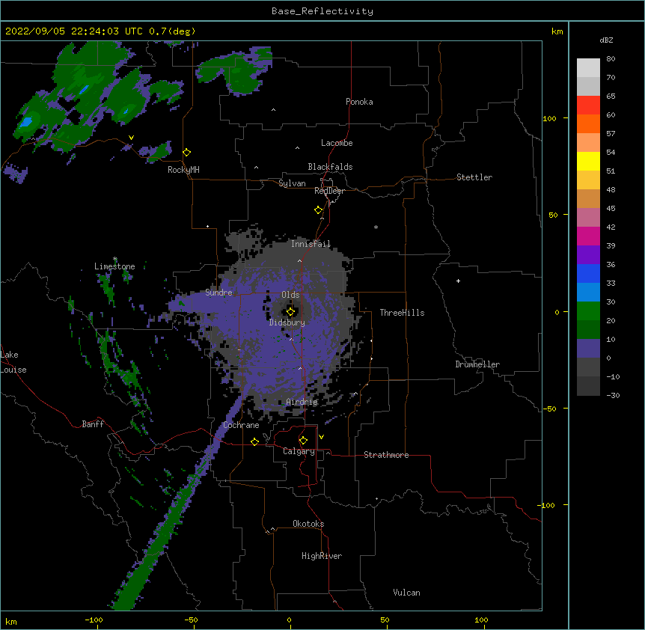Pick the magenta 39-42 dBZ legend swatch

tap(588, 236)
